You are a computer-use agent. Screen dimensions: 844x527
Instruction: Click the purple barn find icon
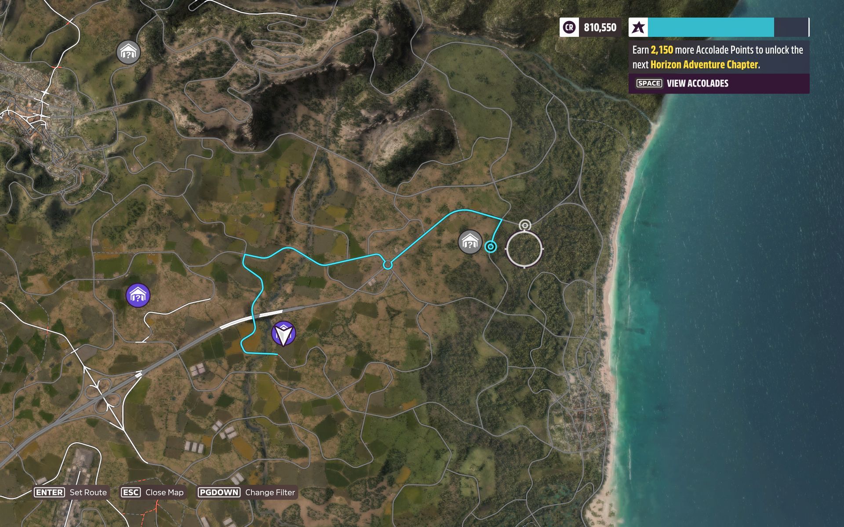point(138,295)
